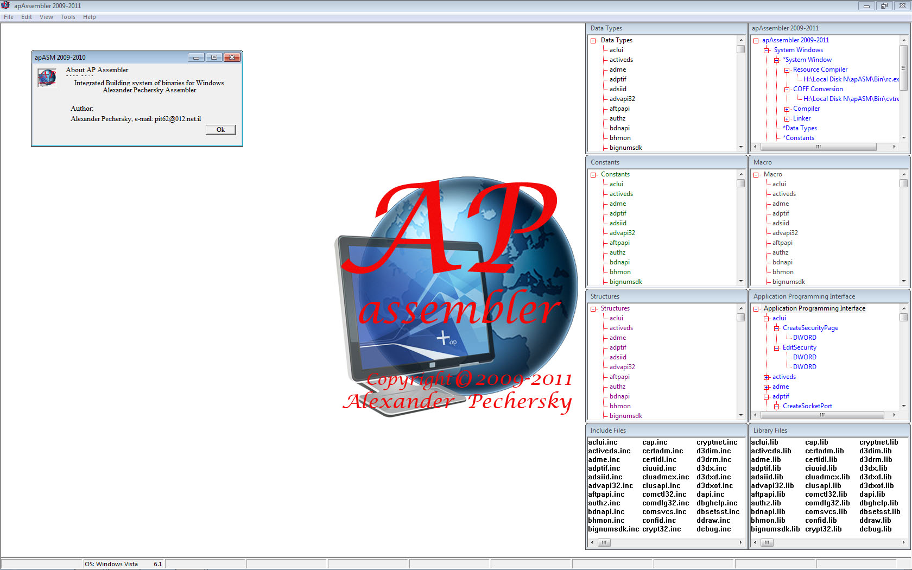Select comctl32.inc in Include Files list
Image resolution: width=912 pixels, height=570 pixels.
click(664, 495)
